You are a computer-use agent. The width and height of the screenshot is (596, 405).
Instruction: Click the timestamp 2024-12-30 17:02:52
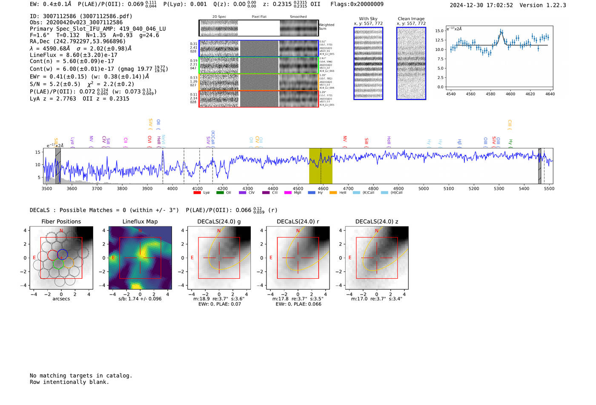coord(481,5)
